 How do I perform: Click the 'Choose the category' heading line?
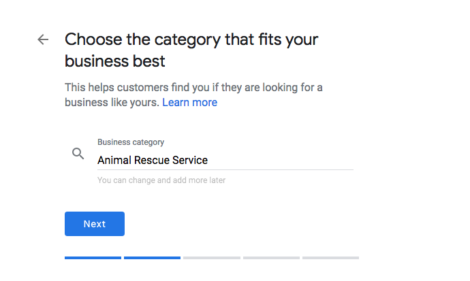(x=191, y=39)
